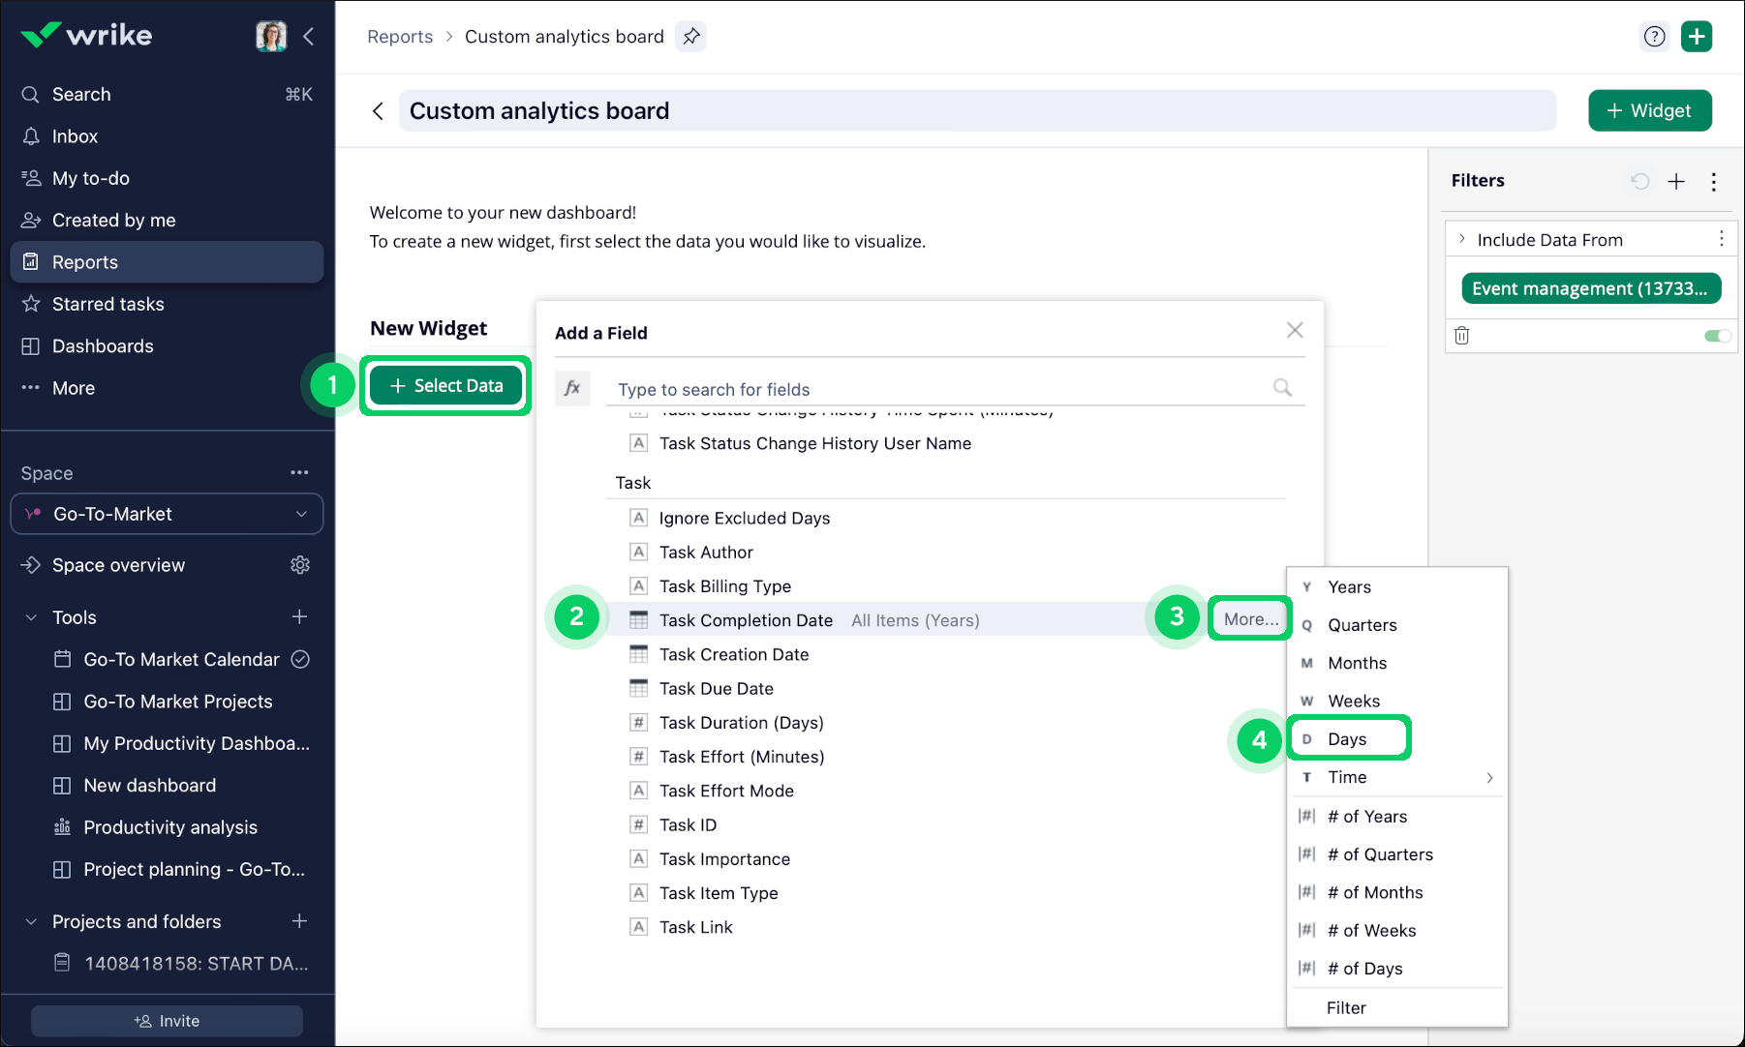The image size is (1745, 1047).
Task: Collapse the Tools section
Action: click(x=31, y=617)
